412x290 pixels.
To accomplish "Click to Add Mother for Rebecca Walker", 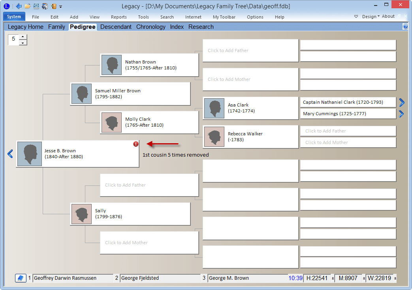I will click(348, 142).
